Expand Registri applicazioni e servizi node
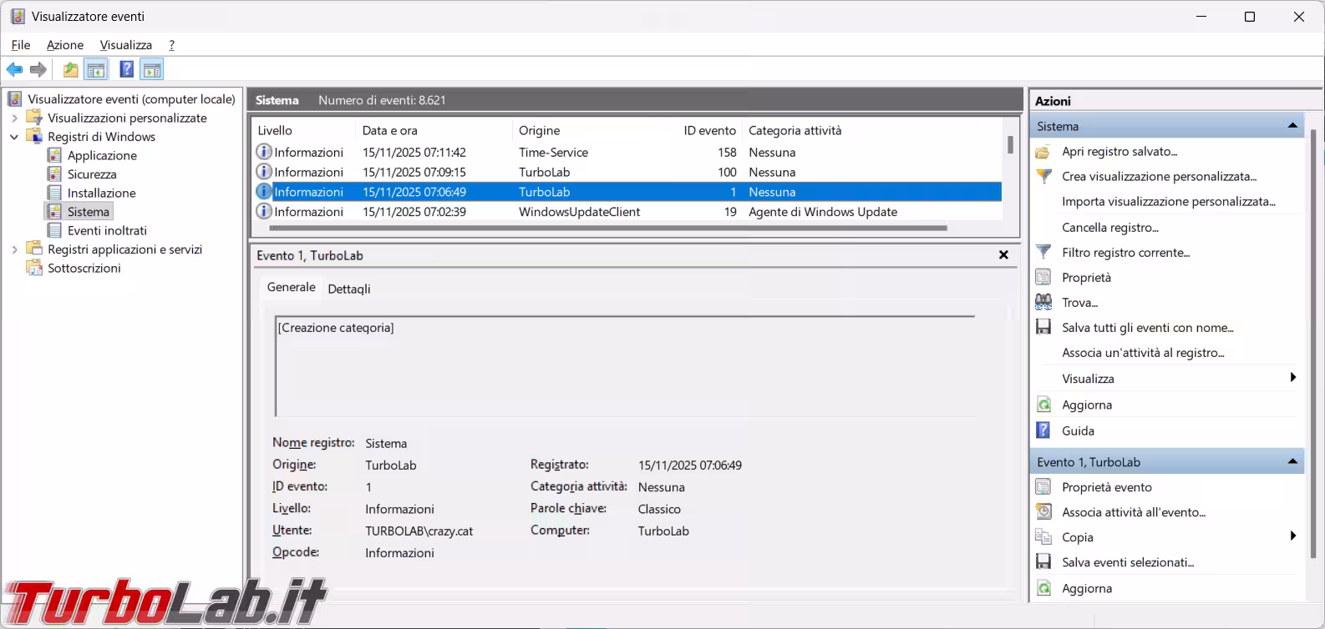Screen dimensions: 1325x629 [14, 249]
